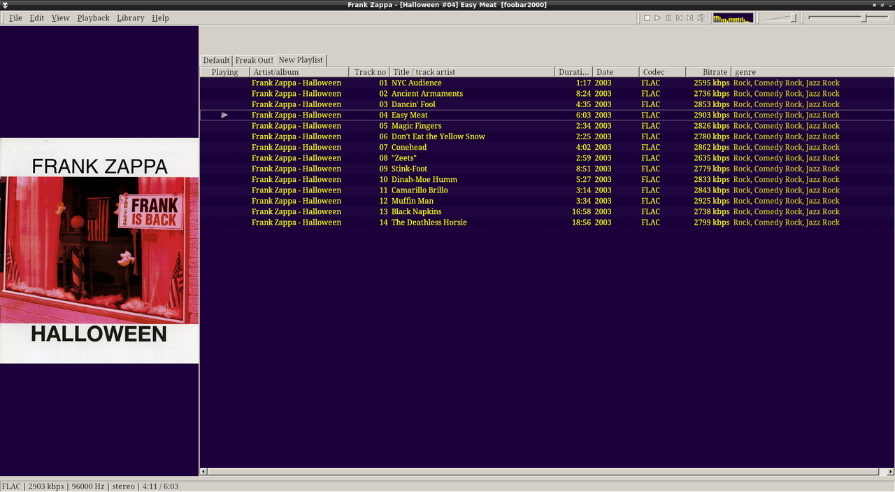Sort by Artist/album column header
The width and height of the screenshot is (895, 492).
click(x=299, y=72)
